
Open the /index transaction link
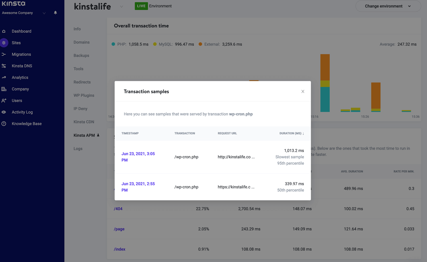click(120, 249)
